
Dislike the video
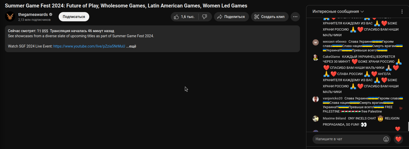(205, 17)
